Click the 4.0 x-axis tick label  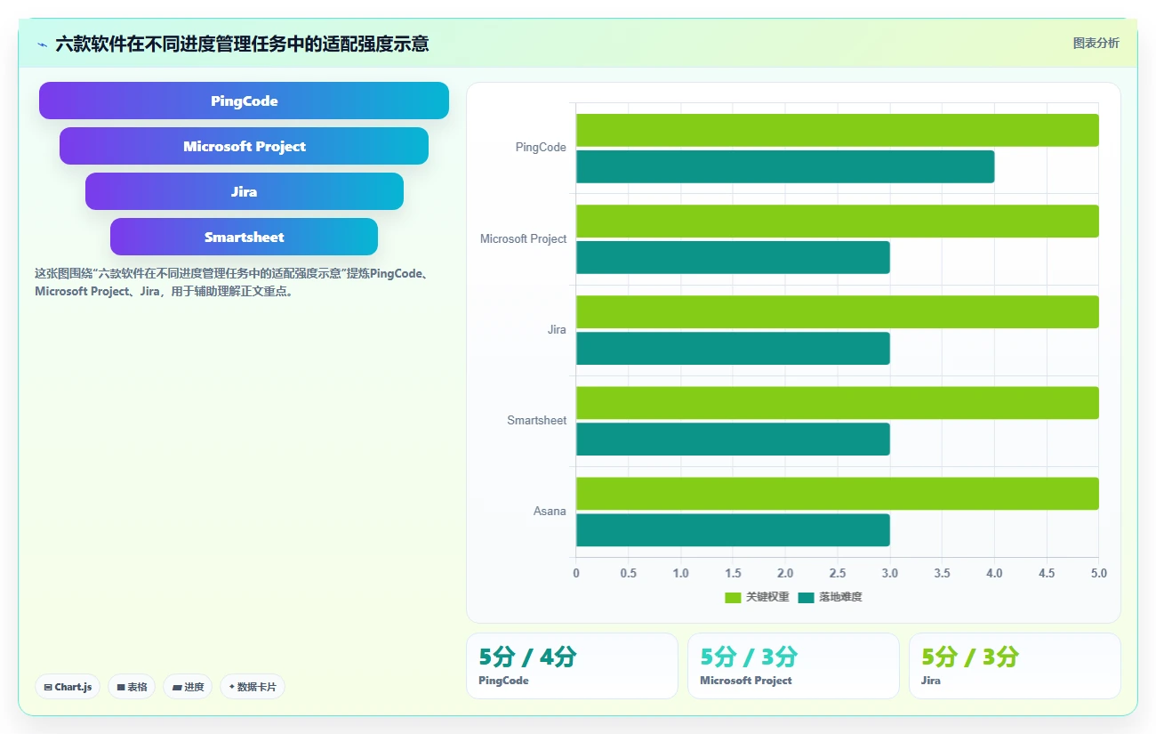point(994,573)
